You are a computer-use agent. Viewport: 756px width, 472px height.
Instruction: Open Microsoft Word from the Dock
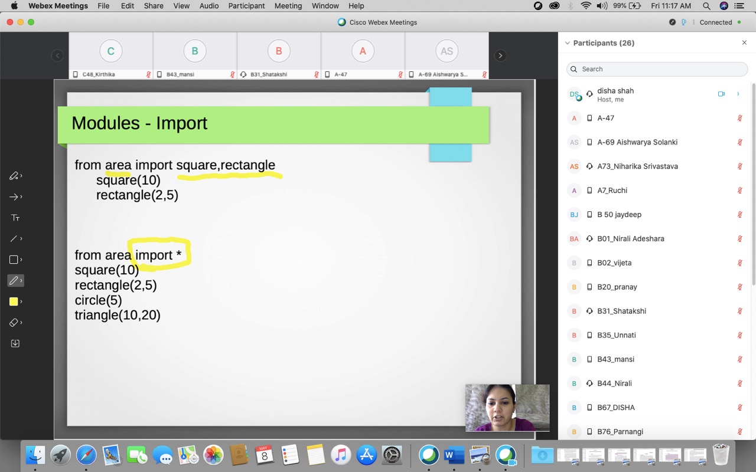tap(454, 455)
